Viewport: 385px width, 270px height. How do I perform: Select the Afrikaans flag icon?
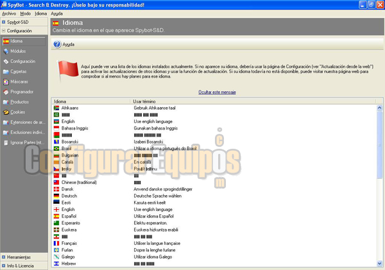tap(56, 108)
